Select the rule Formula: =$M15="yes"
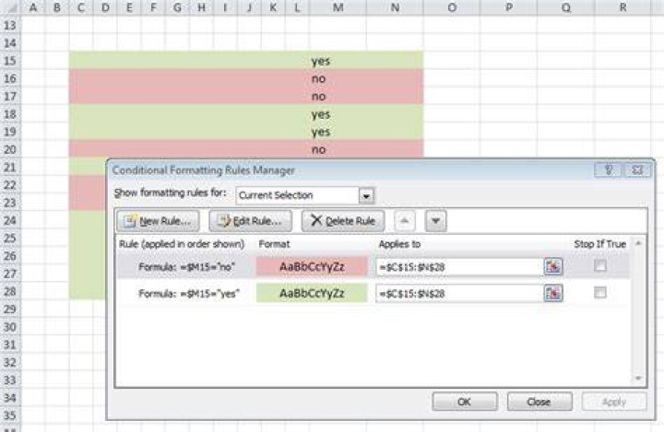Screen dimensions: 664x432 pyautogui.click(x=189, y=293)
